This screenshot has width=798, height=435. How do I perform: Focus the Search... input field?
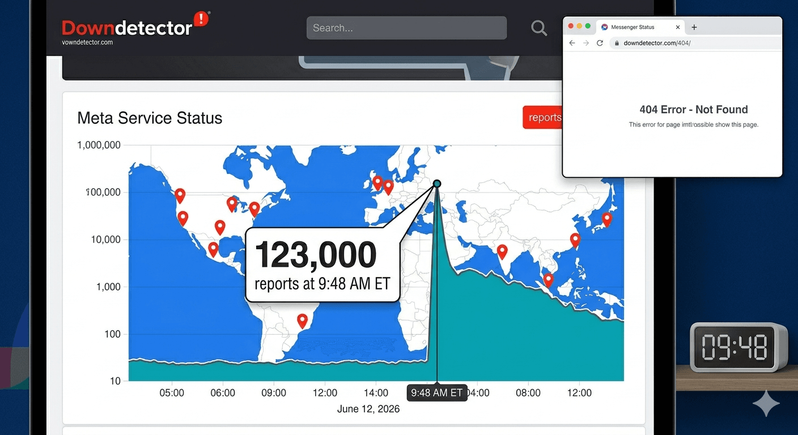(x=406, y=28)
